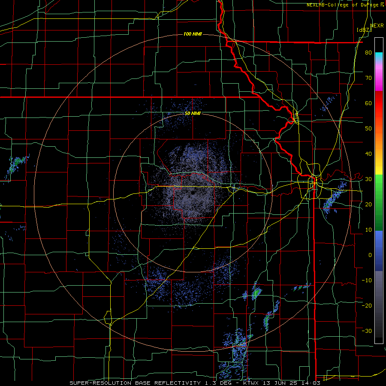Click the -30 value on the color scale
This screenshot has width=386, height=386.
[x=367, y=331]
